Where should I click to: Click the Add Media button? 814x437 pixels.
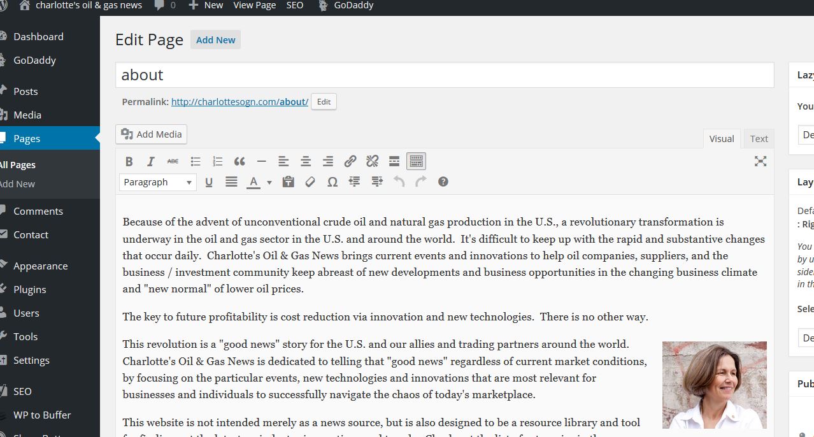pos(152,134)
